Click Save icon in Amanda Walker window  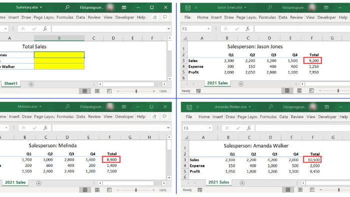tap(189, 107)
